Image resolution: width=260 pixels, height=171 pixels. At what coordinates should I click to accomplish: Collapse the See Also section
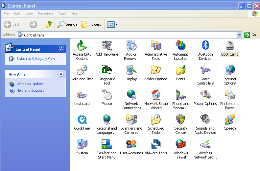61,74
